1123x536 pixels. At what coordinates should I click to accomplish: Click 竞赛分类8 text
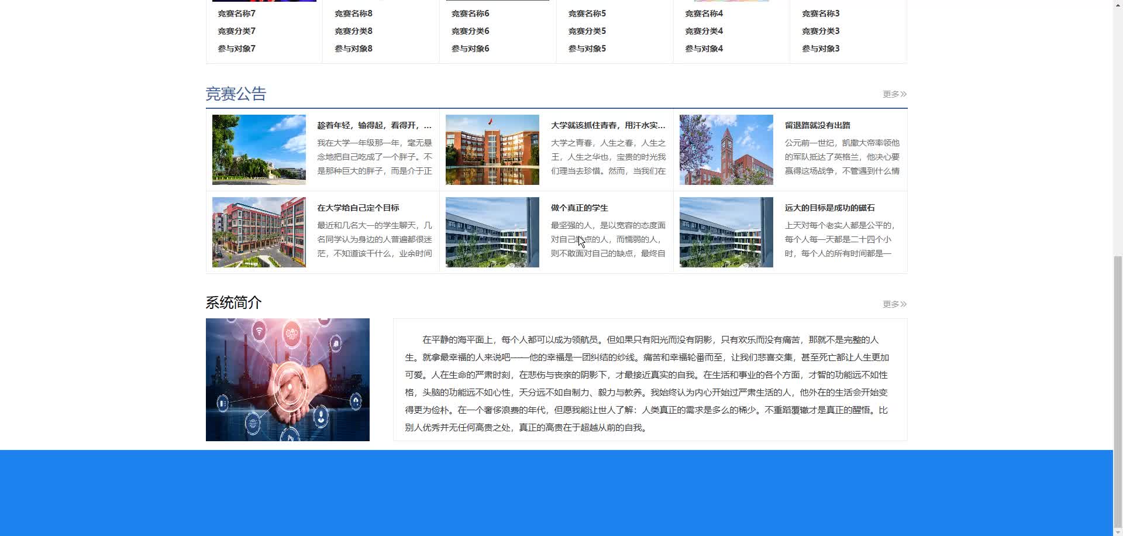point(353,31)
